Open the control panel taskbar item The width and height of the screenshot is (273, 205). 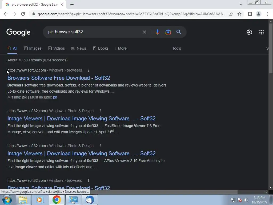(73, 200)
